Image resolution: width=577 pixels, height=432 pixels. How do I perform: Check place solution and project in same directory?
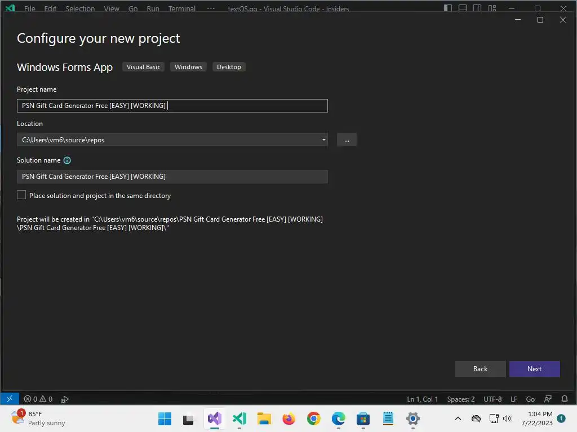[x=21, y=195]
